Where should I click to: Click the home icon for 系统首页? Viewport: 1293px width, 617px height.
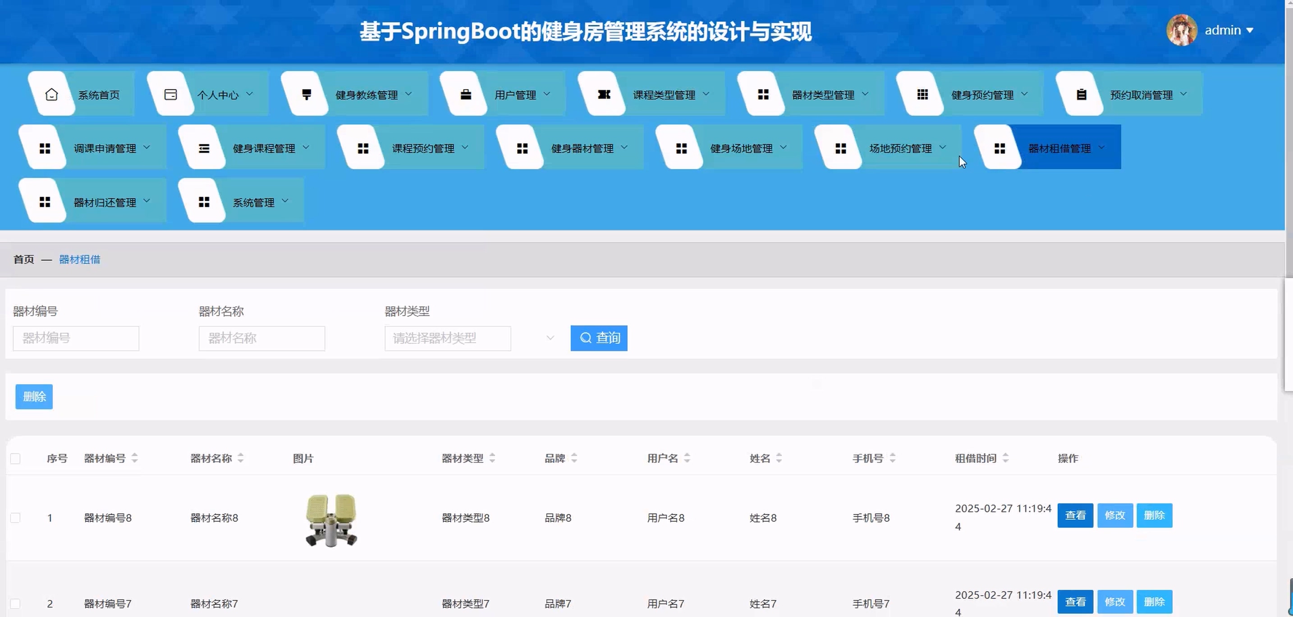click(51, 94)
